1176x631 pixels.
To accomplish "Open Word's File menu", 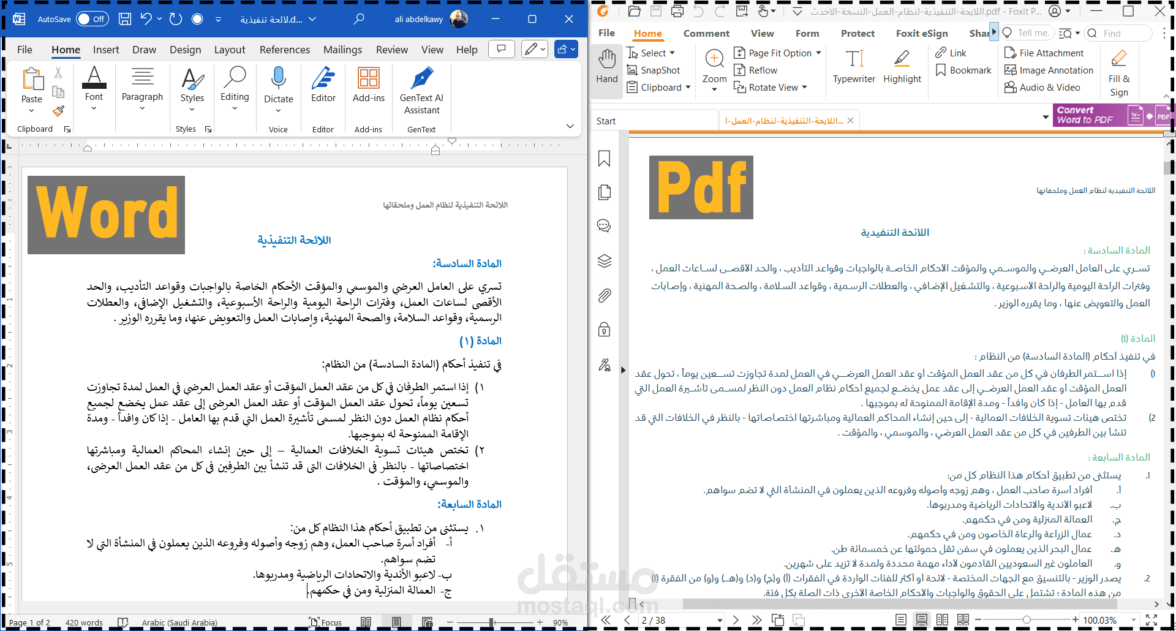I will [x=24, y=50].
